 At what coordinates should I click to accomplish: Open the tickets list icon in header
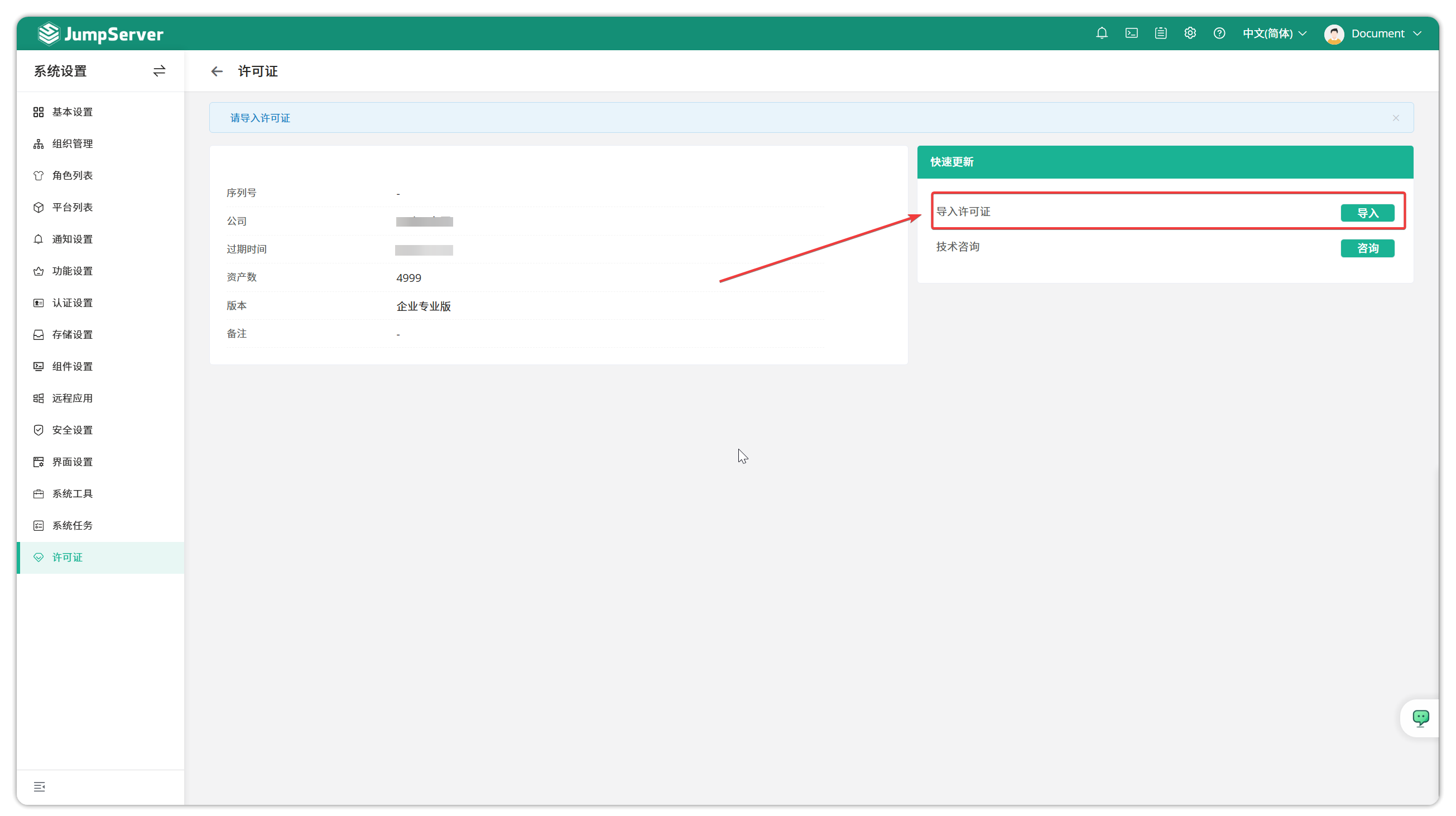(x=1160, y=33)
